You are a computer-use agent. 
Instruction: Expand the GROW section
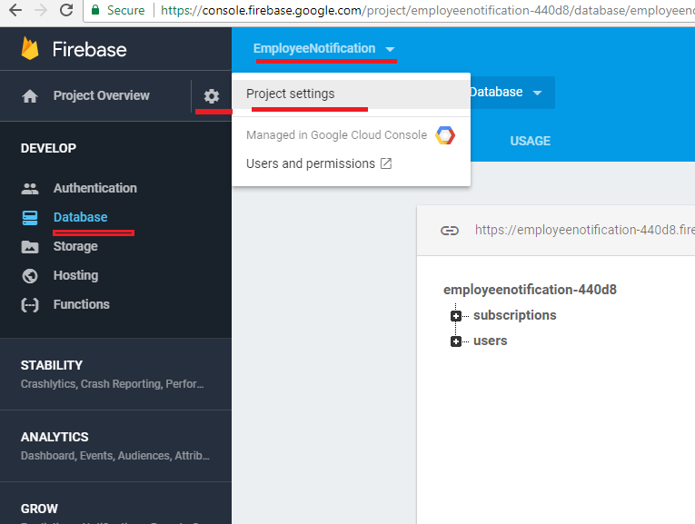(x=115, y=504)
